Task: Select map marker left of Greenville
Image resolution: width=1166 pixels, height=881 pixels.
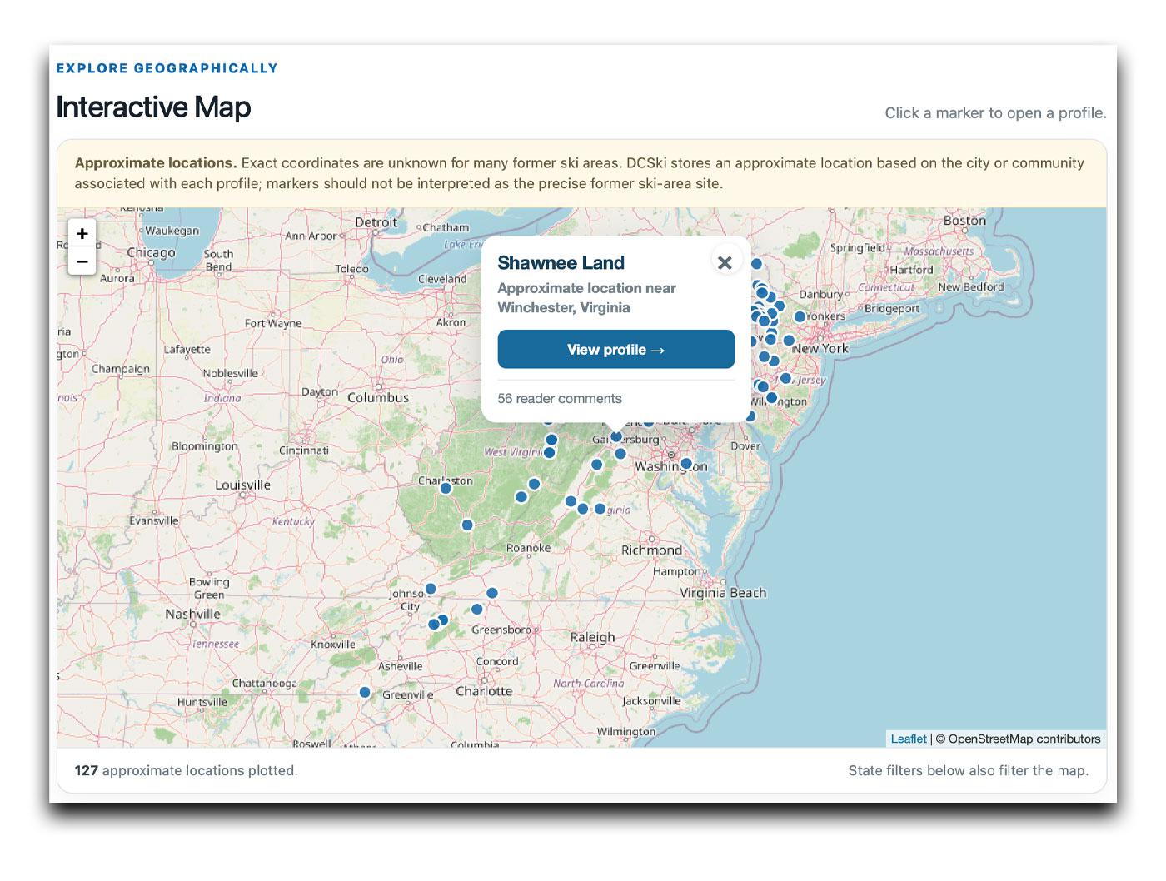Action: (365, 692)
